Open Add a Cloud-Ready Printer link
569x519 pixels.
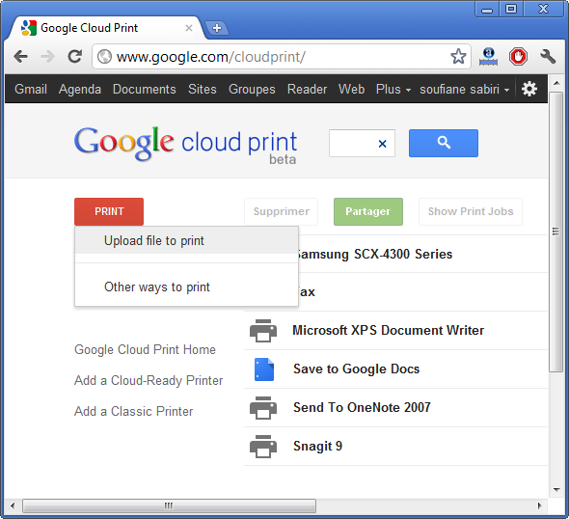pyautogui.click(x=149, y=380)
